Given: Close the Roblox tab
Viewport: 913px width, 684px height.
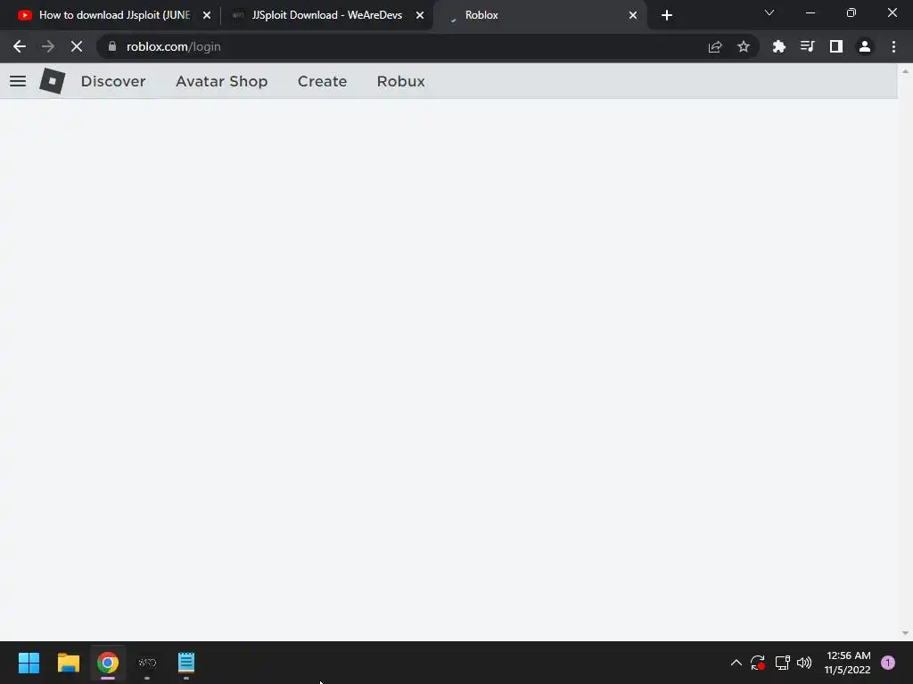Looking at the screenshot, I should pyautogui.click(x=633, y=15).
